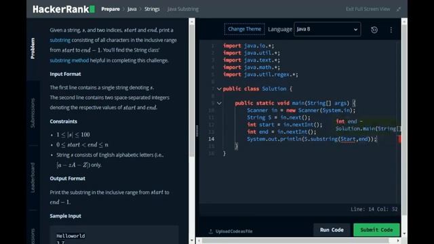Image resolution: width=434 pixels, height=244 pixels.
Task: Open the Prepare breadcrumb
Action: [x=111, y=9]
